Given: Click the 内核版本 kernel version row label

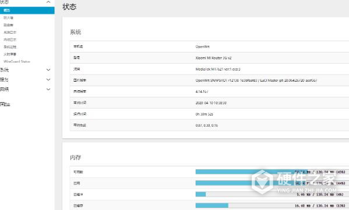Looking at the screenshot, I should pyautogui.click(x=80, y=92).
